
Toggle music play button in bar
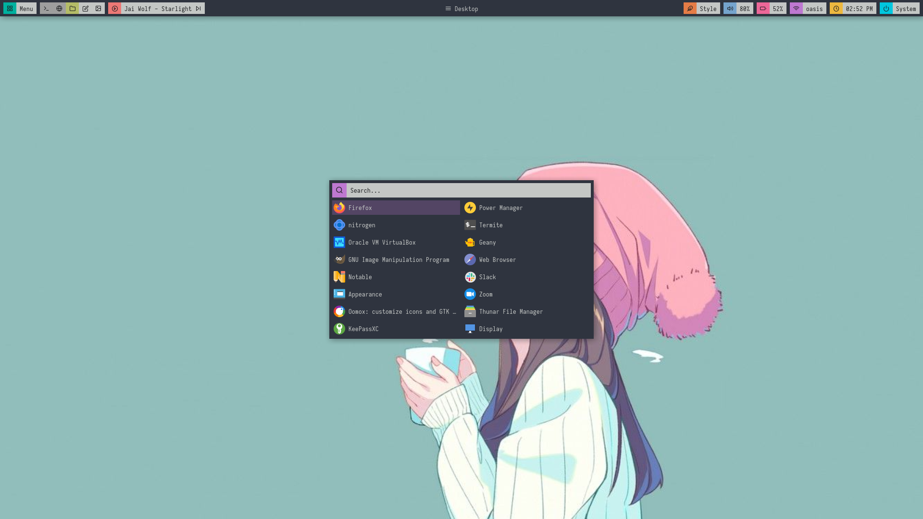(115, 9)
